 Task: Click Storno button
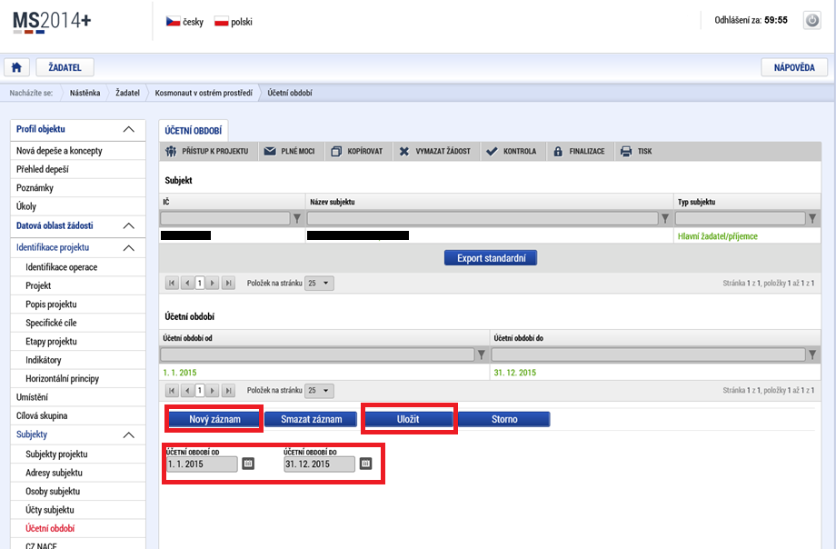click(x=504, y=419)
